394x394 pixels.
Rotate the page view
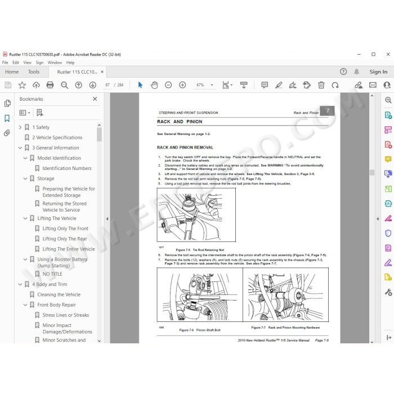pos(335,85)
